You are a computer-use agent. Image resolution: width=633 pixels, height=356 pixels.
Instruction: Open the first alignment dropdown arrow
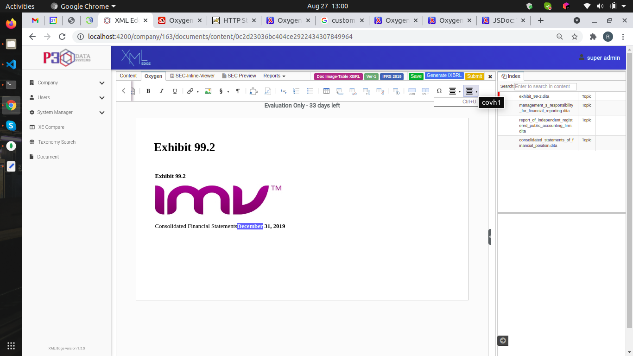460,92
